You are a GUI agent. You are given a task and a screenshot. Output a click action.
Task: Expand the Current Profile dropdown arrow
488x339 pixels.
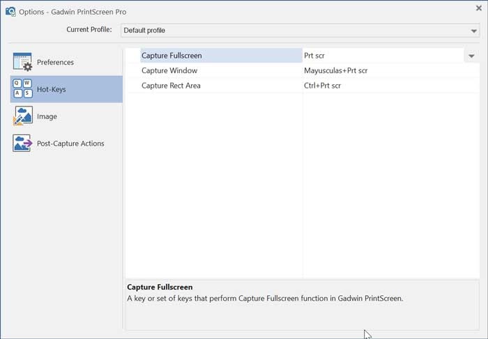point(474,31)
